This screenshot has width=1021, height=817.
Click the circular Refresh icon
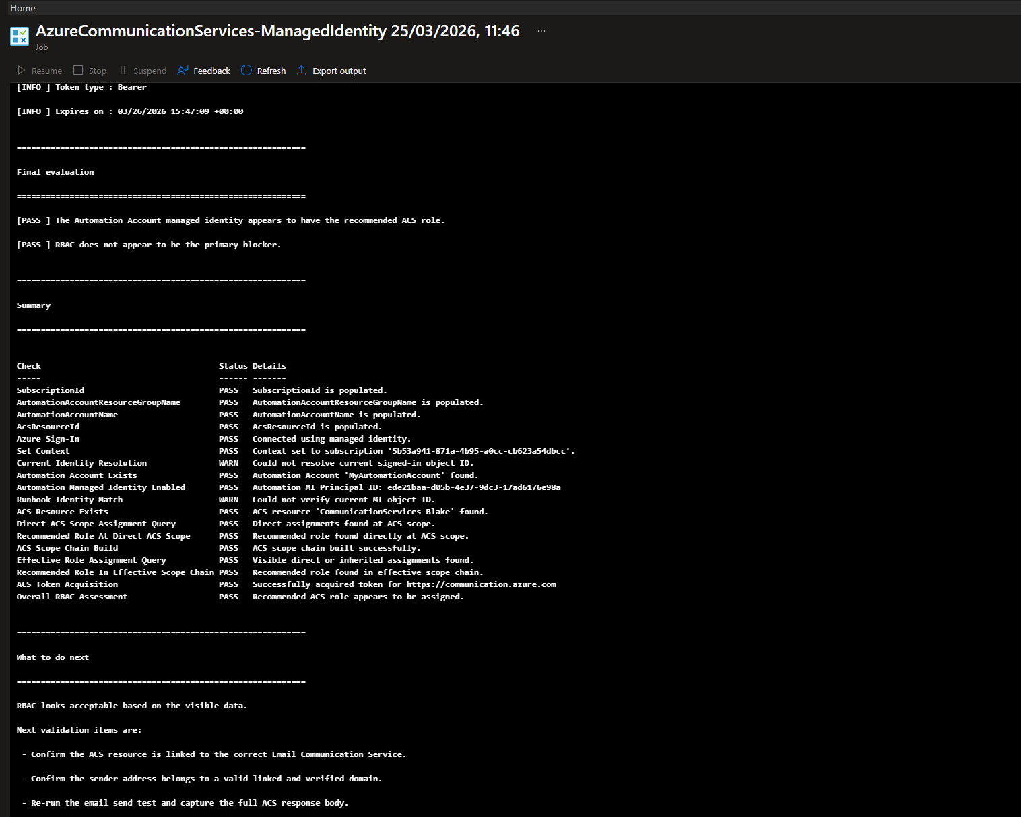pos(246,71)
